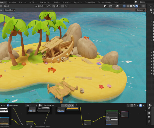Open the Node menu in the shader editor
Screen dimensions: 154x128
[3, 105]
